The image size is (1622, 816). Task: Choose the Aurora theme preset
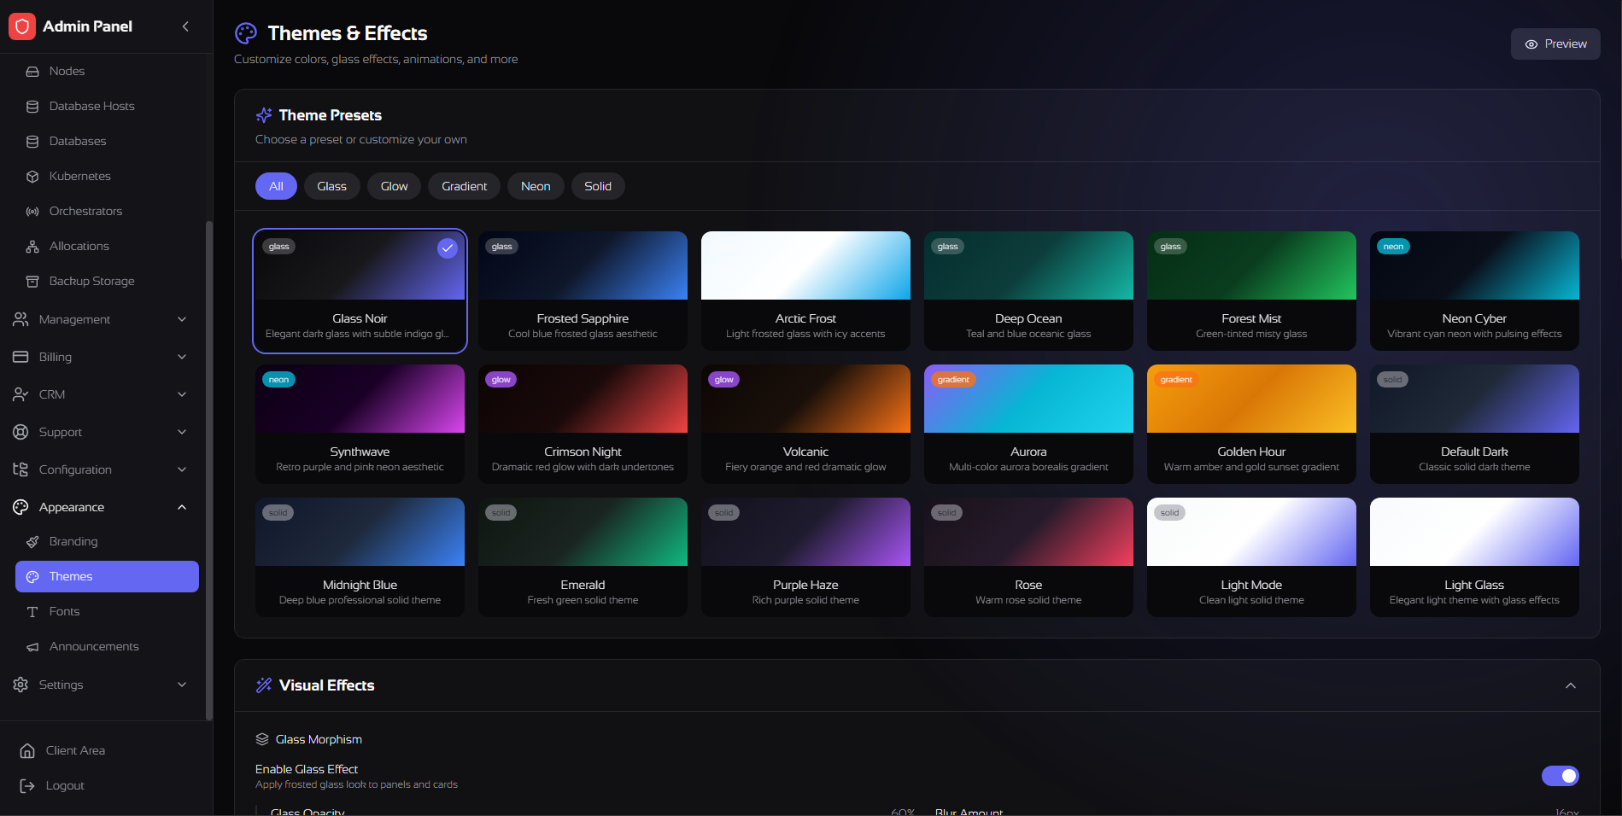pos(1028,424)
